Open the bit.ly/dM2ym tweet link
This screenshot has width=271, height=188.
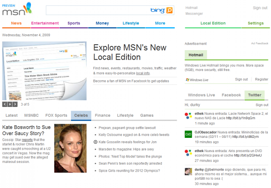[x=246, y=137]
